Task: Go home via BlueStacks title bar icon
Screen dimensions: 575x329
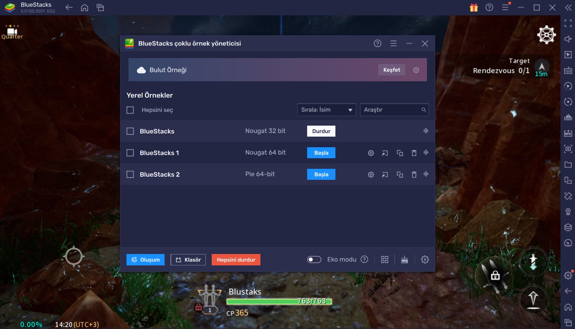Action: click(84, 7)
